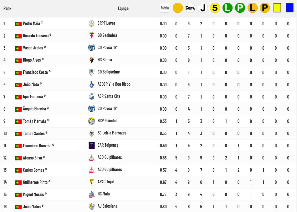
Task: Sort by the Média column header
Action: pos(165,8)
